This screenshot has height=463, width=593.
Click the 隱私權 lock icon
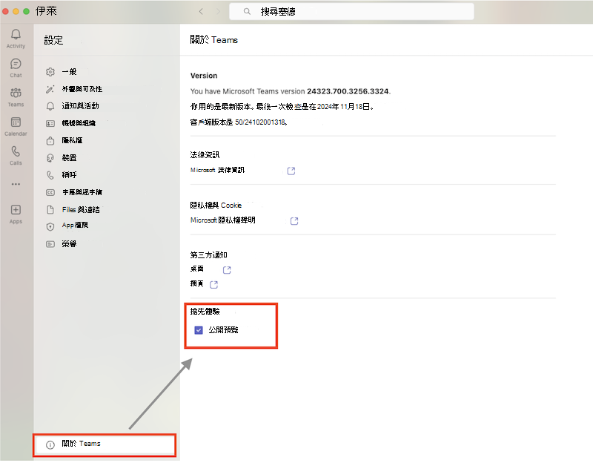[x=50, y=141]
